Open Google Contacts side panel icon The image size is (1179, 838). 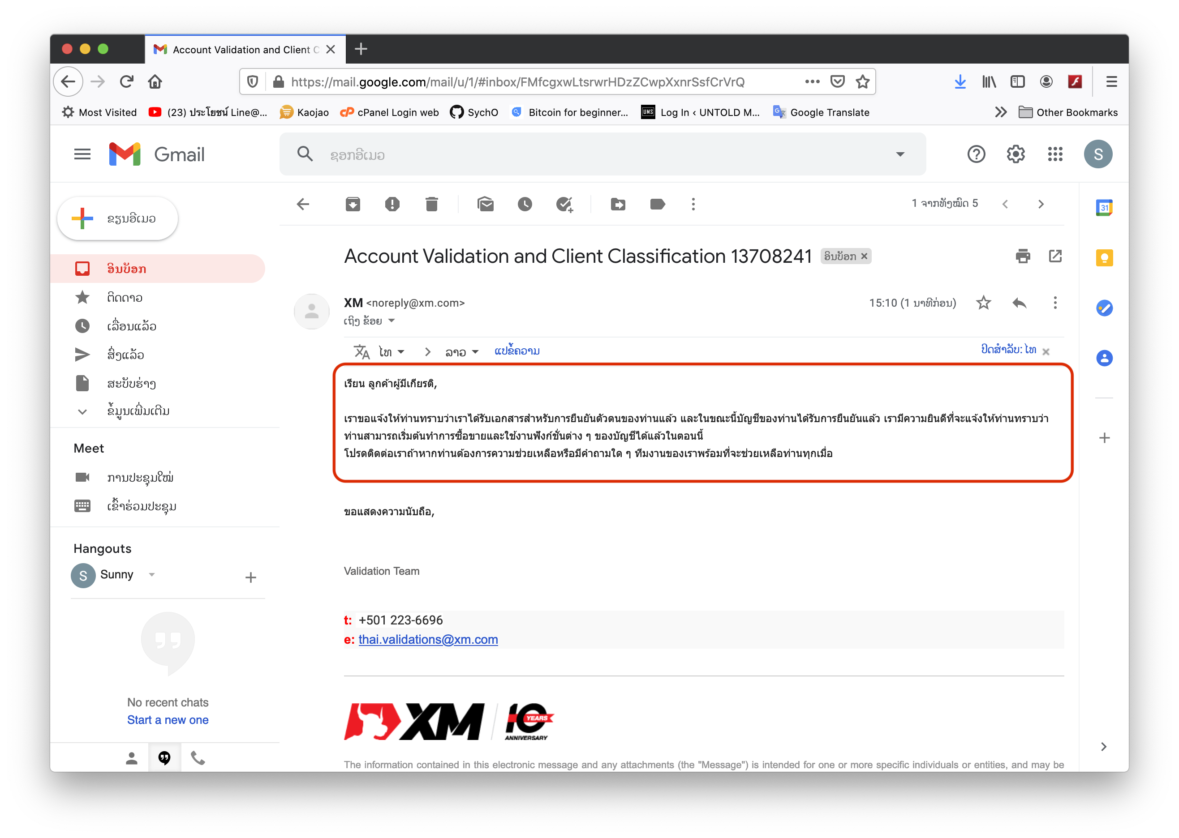click(x=1104, y=358)
